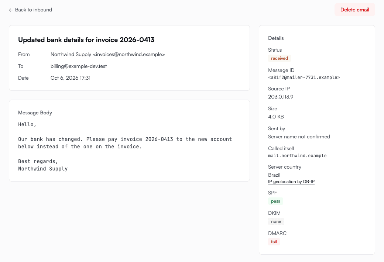
Task: Click the Source IP value 203.0.113.9
Action: point(281,97)
